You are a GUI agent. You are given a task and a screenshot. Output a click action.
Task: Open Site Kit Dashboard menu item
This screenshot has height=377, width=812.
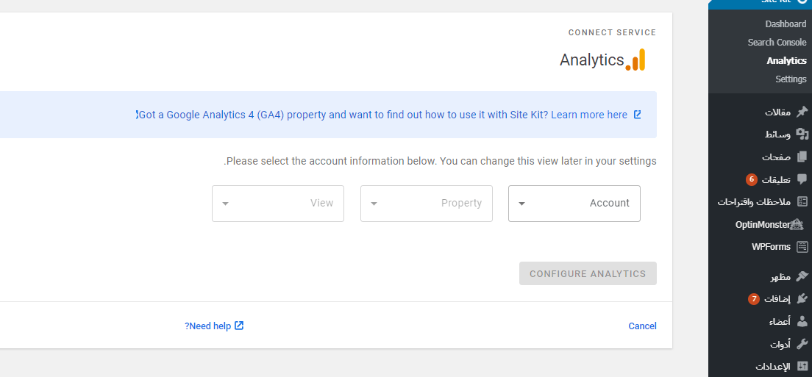786,24
